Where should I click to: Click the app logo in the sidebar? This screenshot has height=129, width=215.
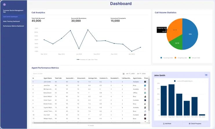click(x=4, y=5)
